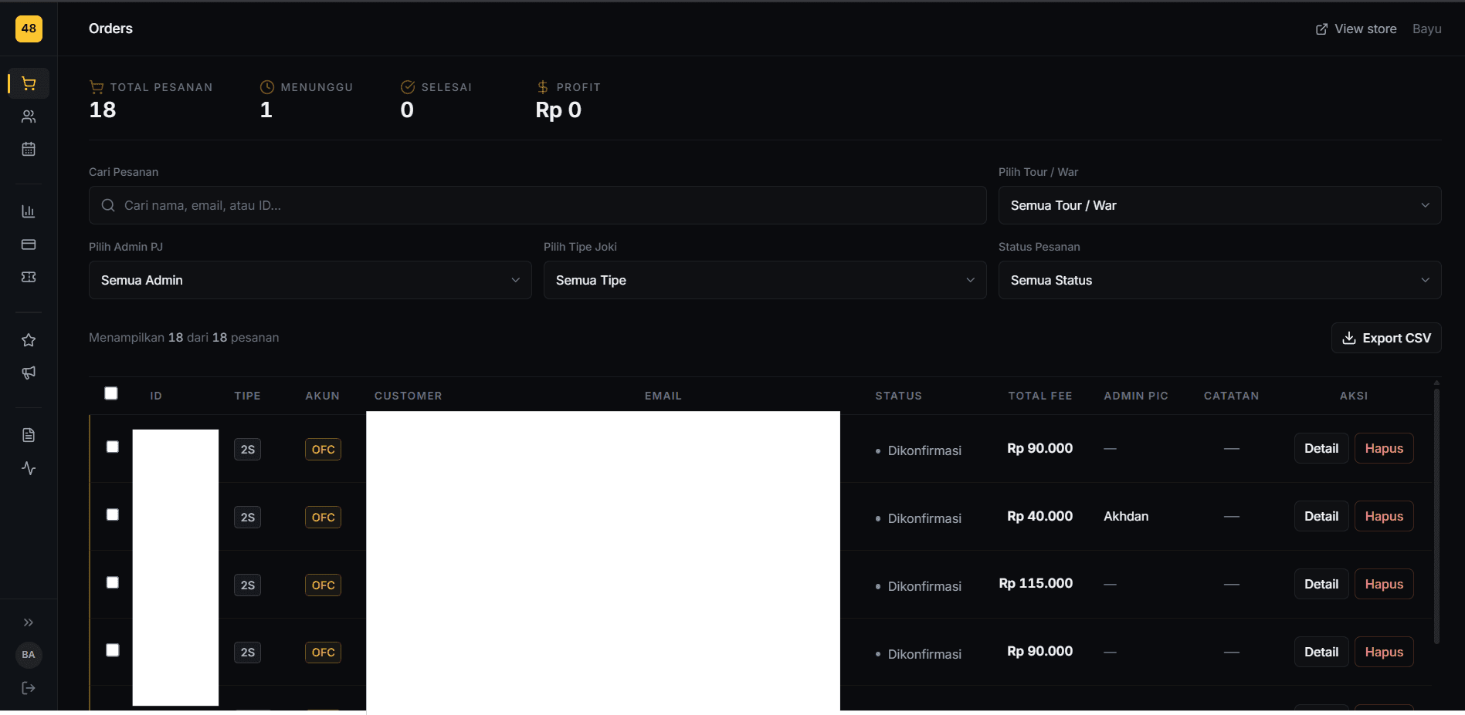Click the 2S tag in Akhdan row

coord(247,517)
